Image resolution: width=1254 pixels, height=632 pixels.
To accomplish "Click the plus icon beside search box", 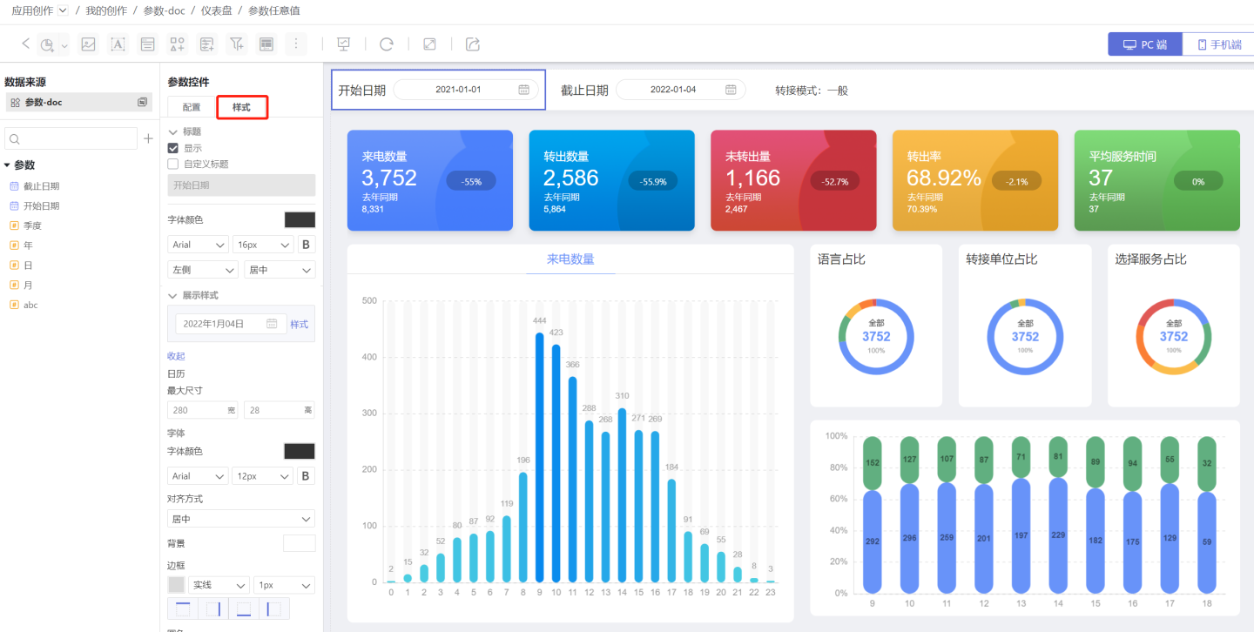I will (x=148, y=138).
